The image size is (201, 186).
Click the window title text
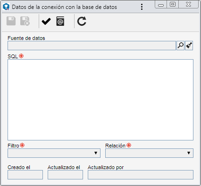tap(65, 7)
